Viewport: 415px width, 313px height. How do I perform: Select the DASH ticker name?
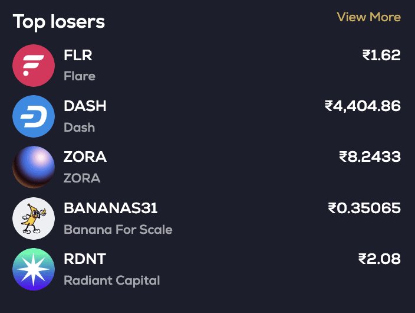click(85, 106)
